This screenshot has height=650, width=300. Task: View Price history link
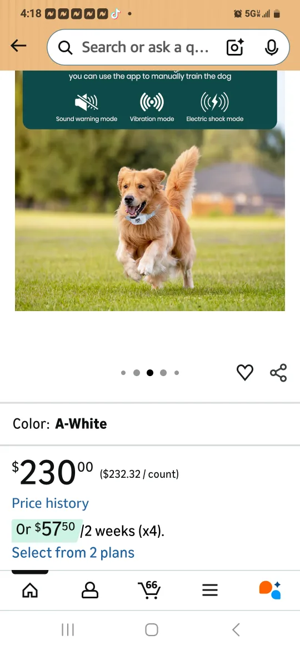(50, 503)
